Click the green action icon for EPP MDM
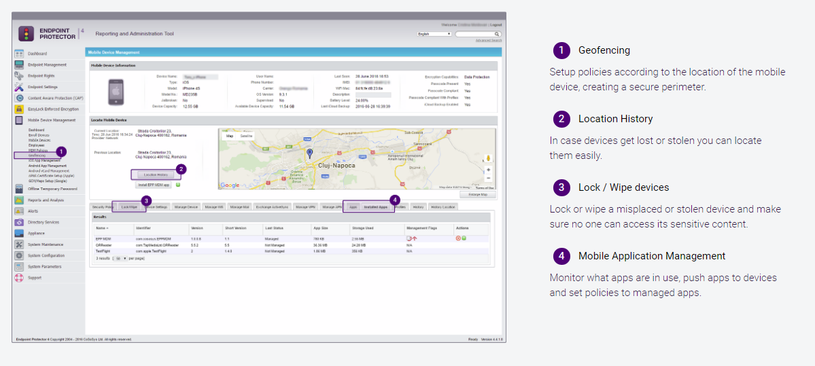Screen dimensions: 815x366 coord(464,238)
